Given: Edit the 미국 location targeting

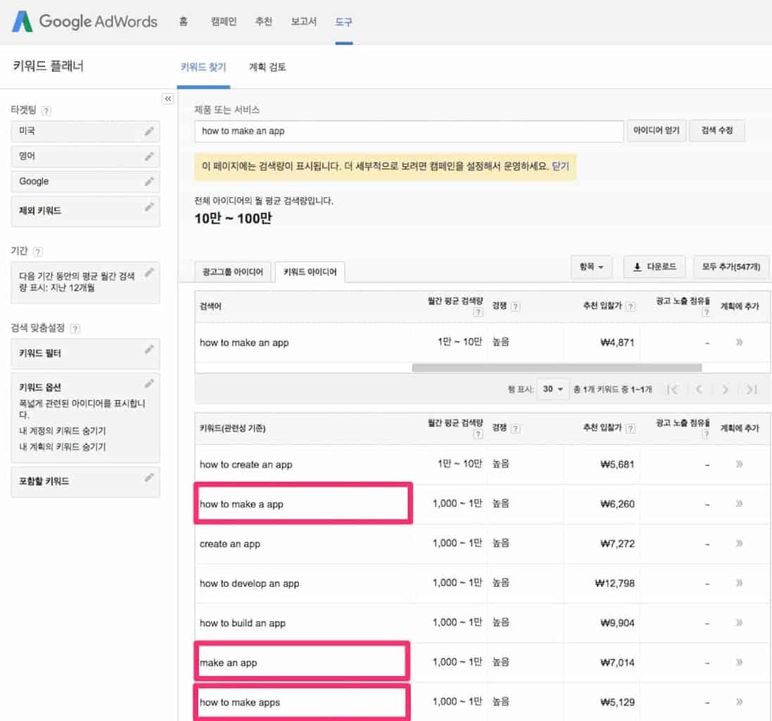Looking at the screenshot, I should [149, 131].
